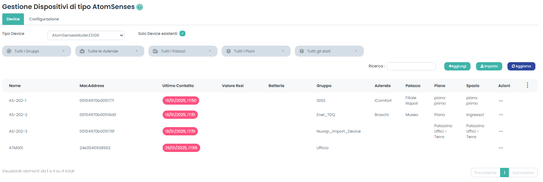Expand the Tutti gli stati filter
543x182 pixels.
pos(329,51)
